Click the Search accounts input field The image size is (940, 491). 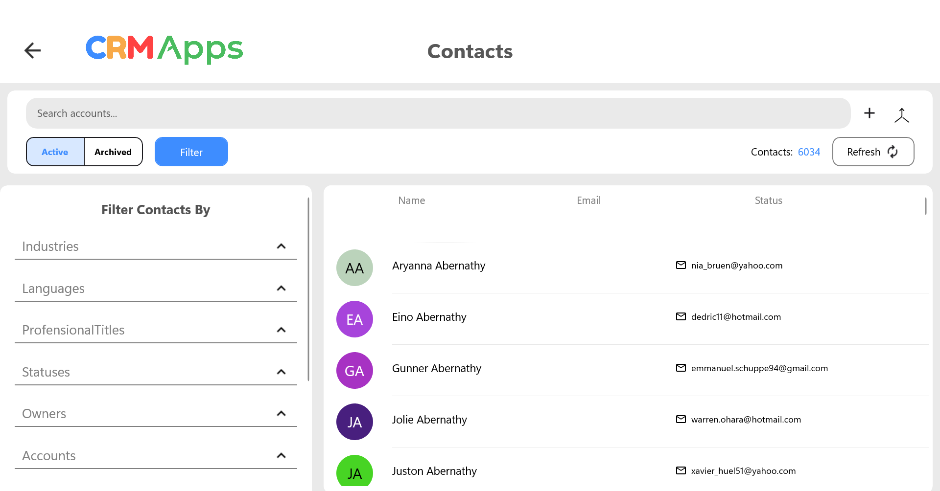(x=438, y=113)
